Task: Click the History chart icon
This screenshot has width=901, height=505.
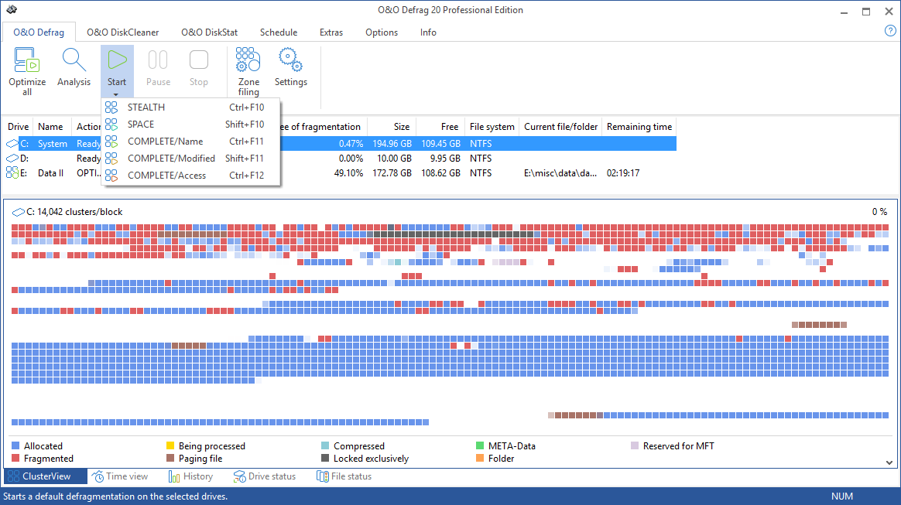Action: click(x=174, y=476)
